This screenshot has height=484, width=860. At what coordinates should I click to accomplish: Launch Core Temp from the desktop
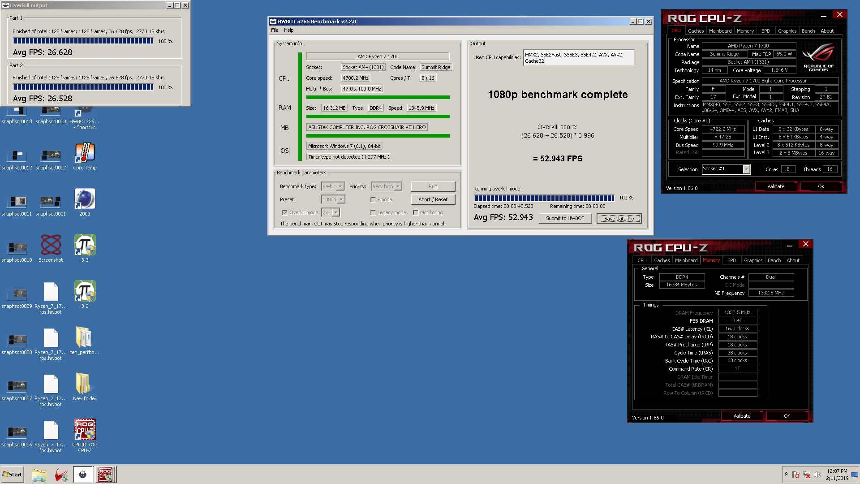click(85, 156)
